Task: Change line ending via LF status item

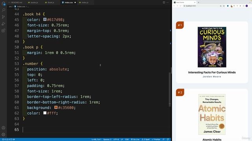Action: [x=122, y=139]
